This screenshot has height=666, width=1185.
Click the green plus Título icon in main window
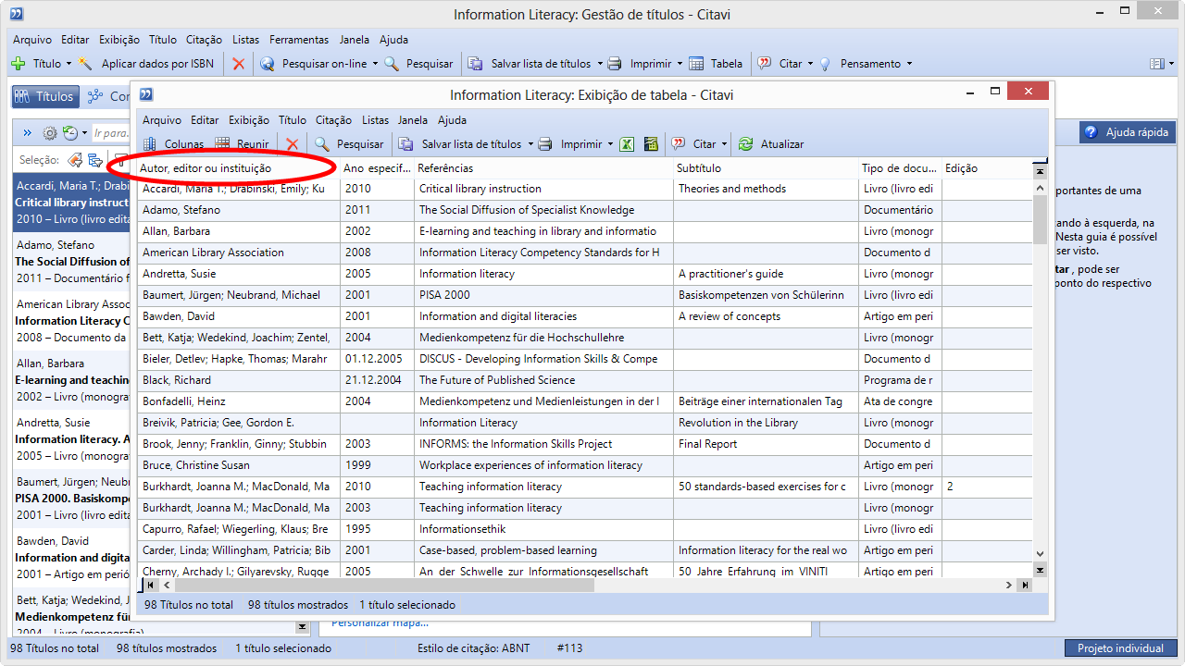pos(18,64)
